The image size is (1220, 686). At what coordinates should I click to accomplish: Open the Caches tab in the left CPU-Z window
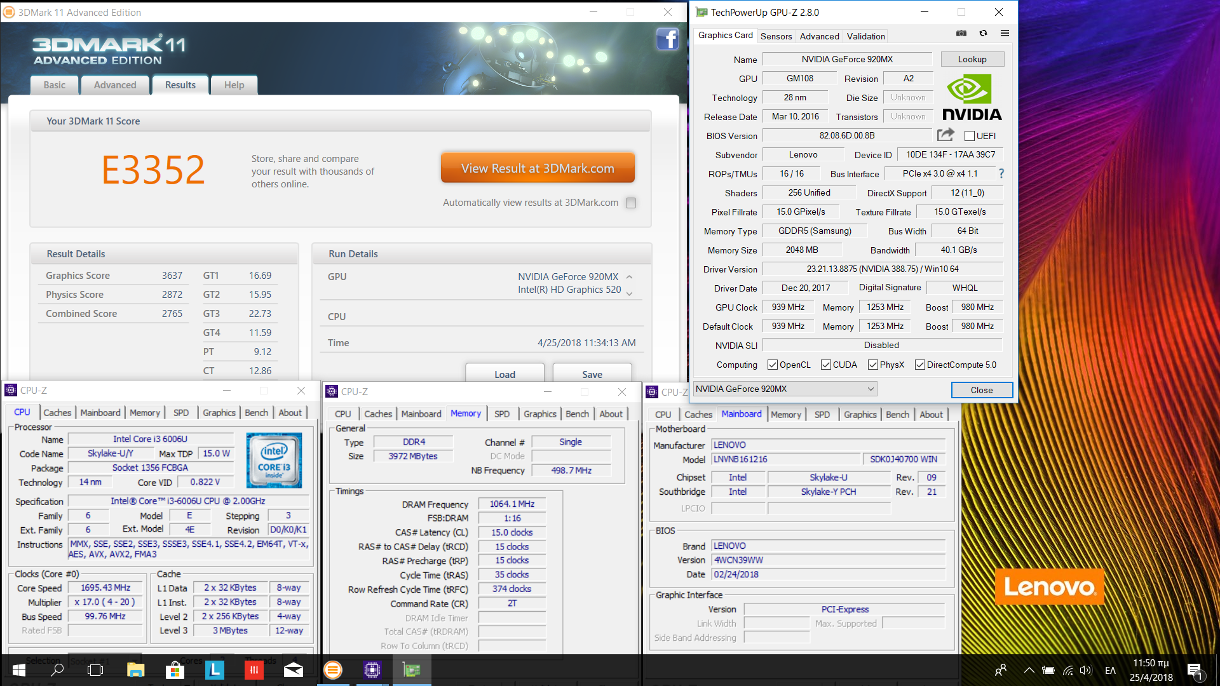(57, 413)
